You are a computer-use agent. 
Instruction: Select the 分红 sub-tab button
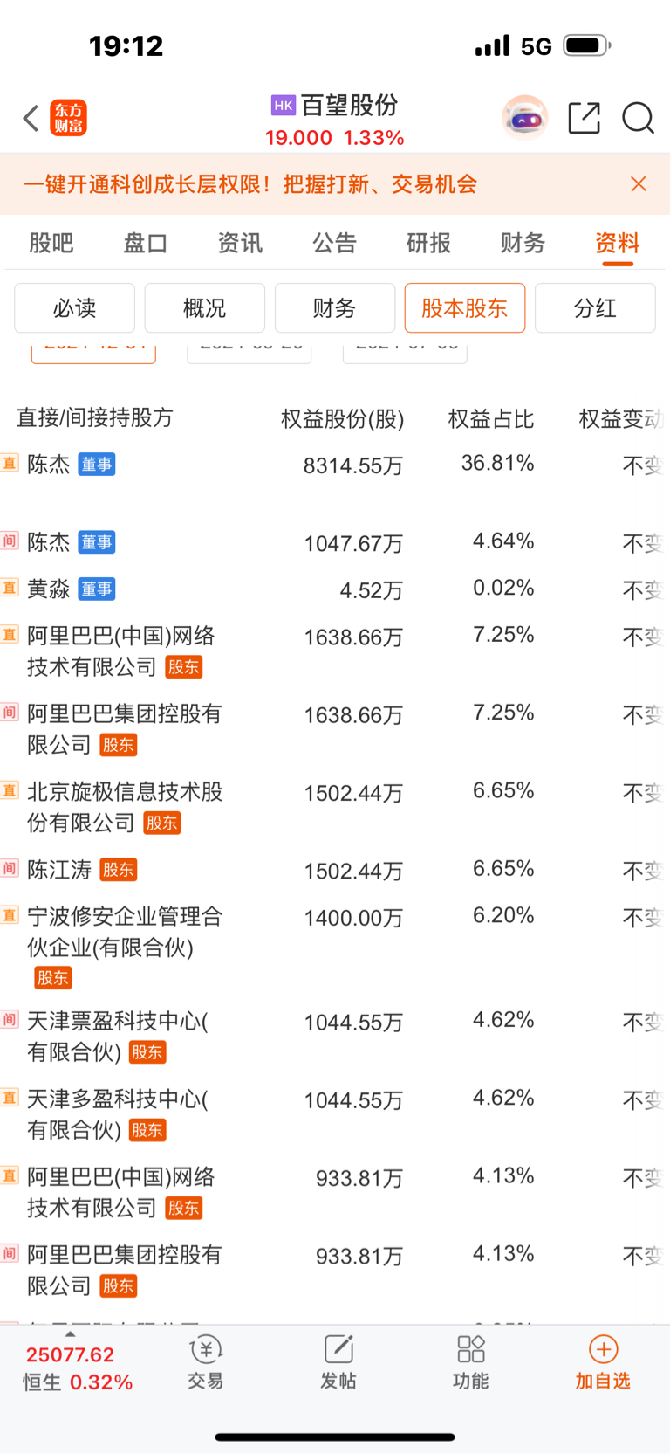pos(595,307)
